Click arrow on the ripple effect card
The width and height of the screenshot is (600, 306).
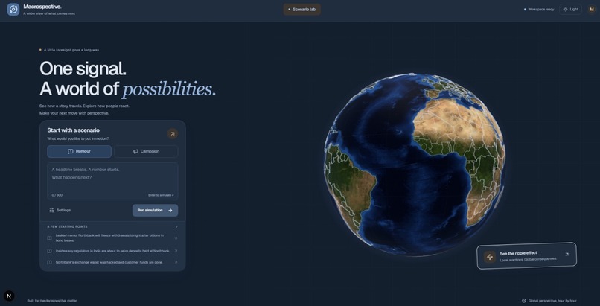click(567, 254)
